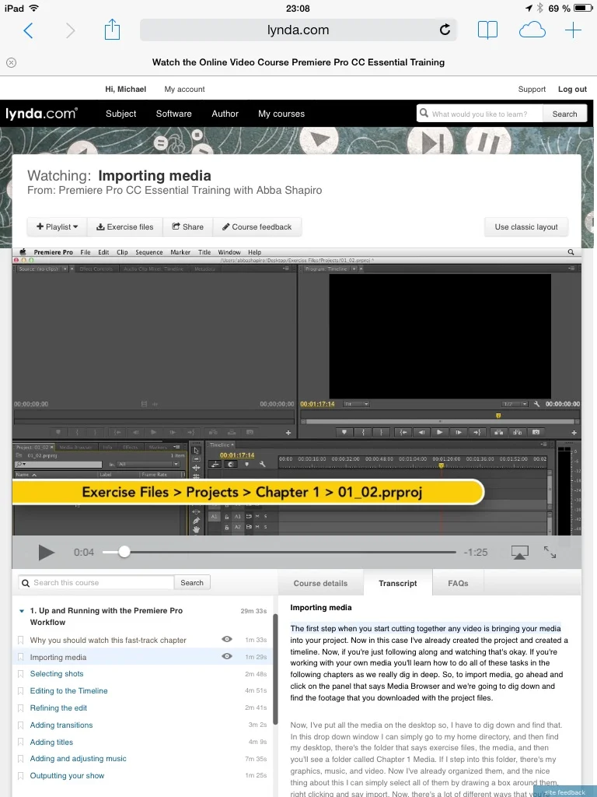597x797 pixels.
Task: Download Exercise files
Action: pos(125,226)
